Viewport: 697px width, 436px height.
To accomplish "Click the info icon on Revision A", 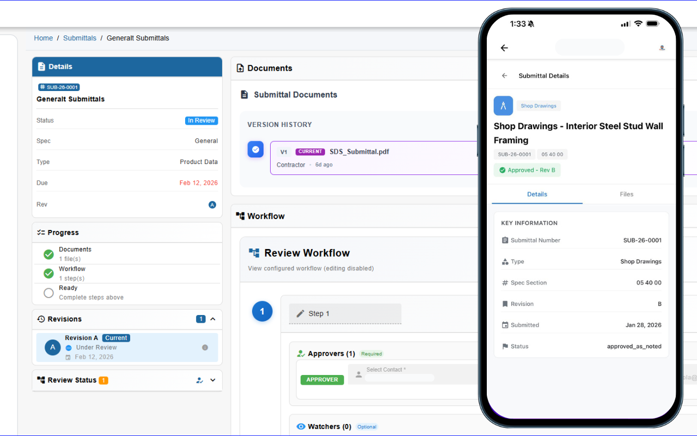I will [205, 347].
